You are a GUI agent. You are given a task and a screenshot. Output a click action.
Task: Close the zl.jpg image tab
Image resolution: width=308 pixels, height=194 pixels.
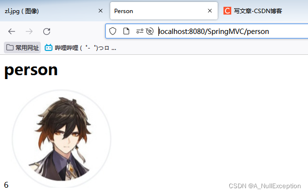(x=101, y=11)
